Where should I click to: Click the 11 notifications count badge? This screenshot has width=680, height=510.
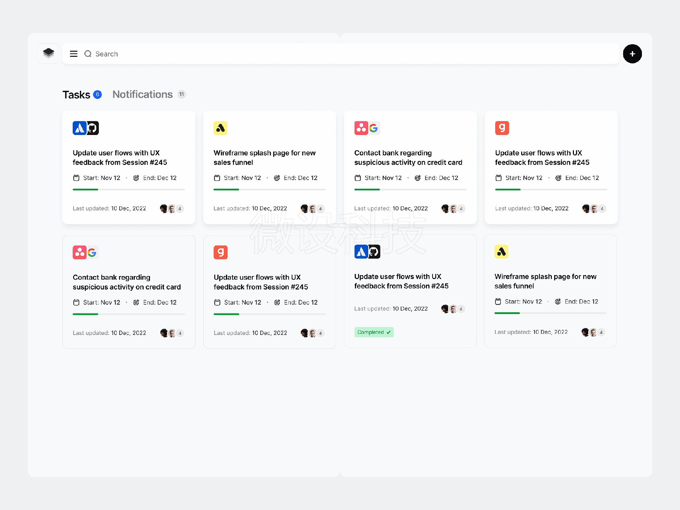coord(182,94)
